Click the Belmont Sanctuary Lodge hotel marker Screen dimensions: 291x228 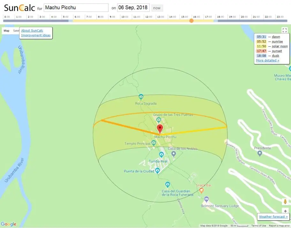coord(206,199)
